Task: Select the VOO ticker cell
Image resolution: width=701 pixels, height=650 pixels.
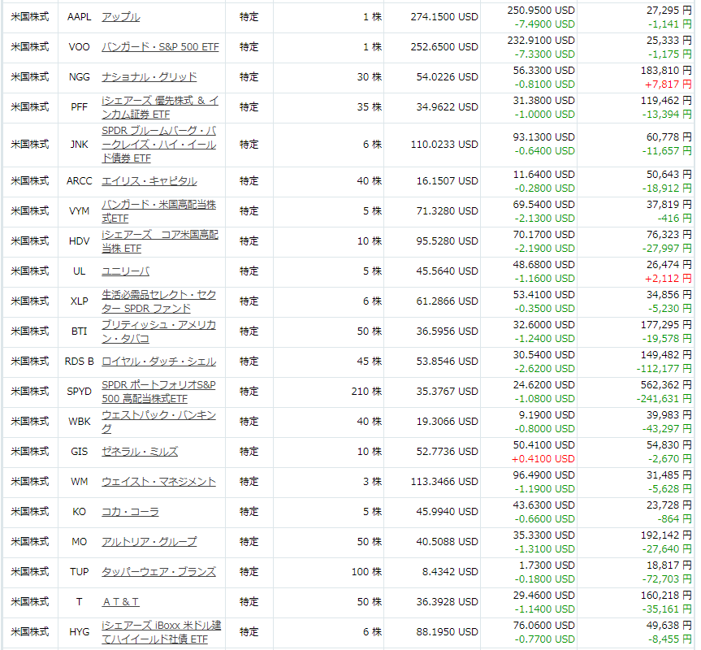Action: 79,47
